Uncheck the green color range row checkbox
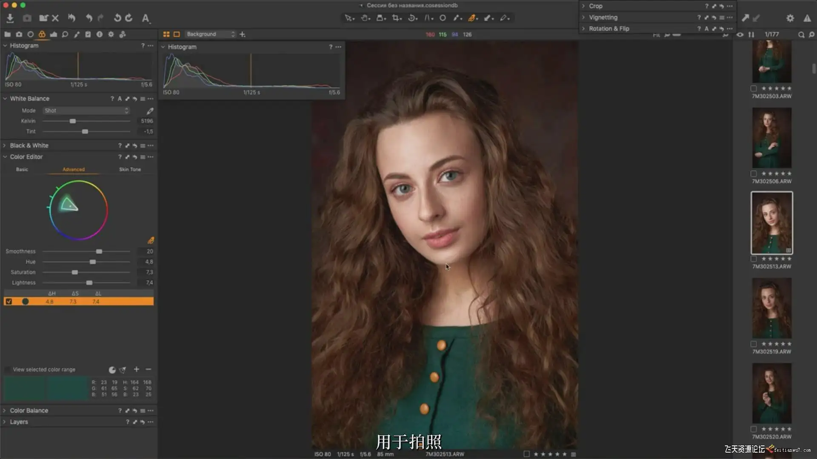 click(x=9, y=301)
